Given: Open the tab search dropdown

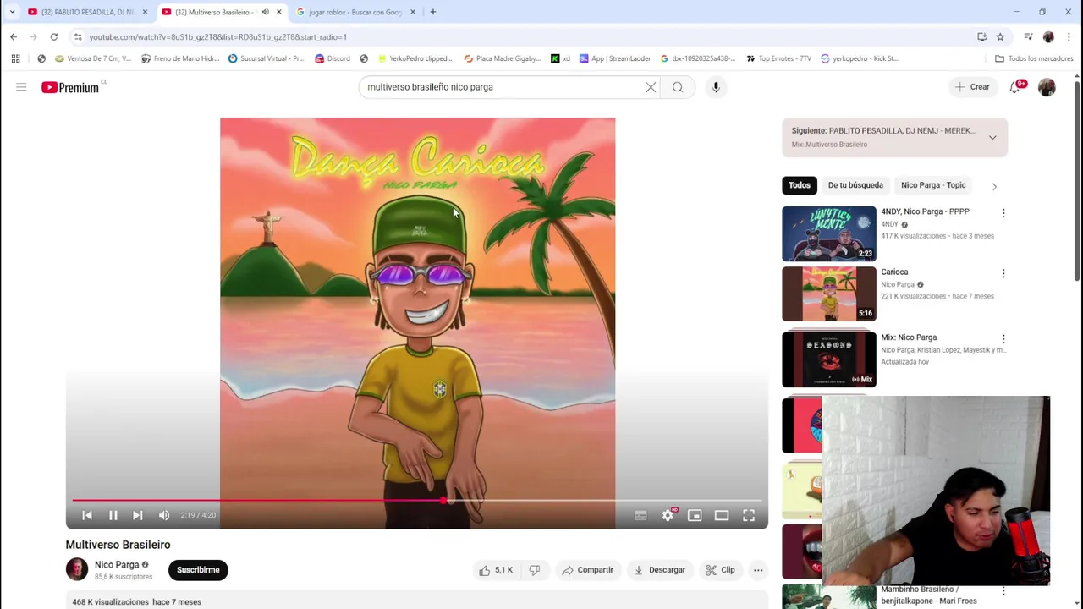Looking at the screenshot, I should [x=12, y=12].
